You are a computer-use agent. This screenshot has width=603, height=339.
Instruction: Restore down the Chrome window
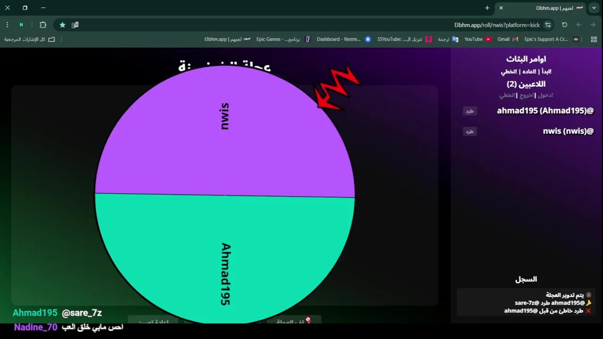[x=25, y=8]
